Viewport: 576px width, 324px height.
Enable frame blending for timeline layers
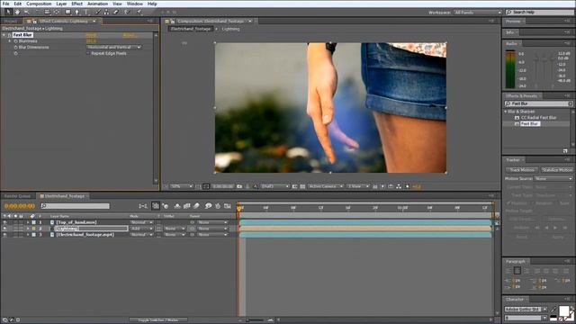[187, 206]
